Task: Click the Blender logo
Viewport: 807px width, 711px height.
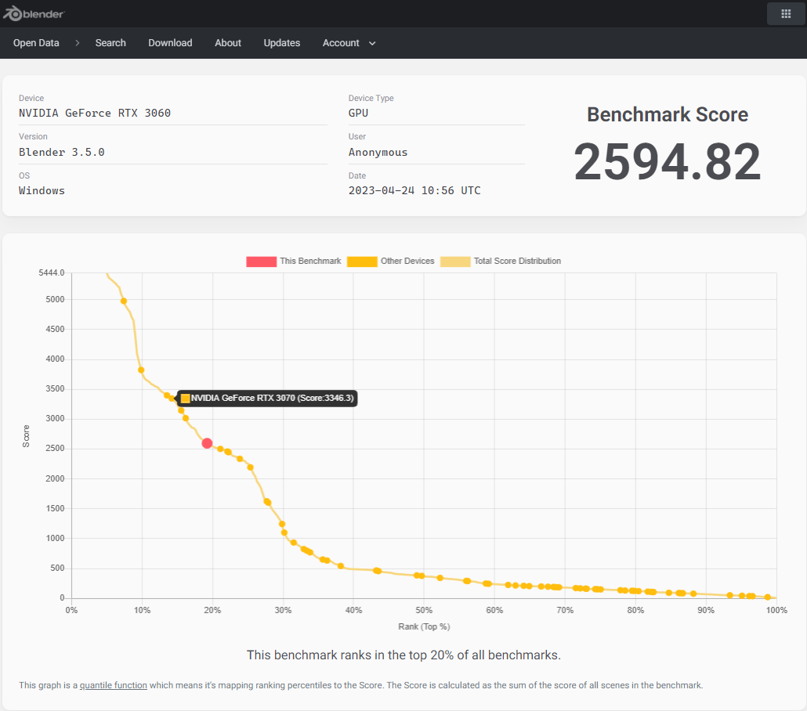Action: pyautogui.click(x=33, y=14)
